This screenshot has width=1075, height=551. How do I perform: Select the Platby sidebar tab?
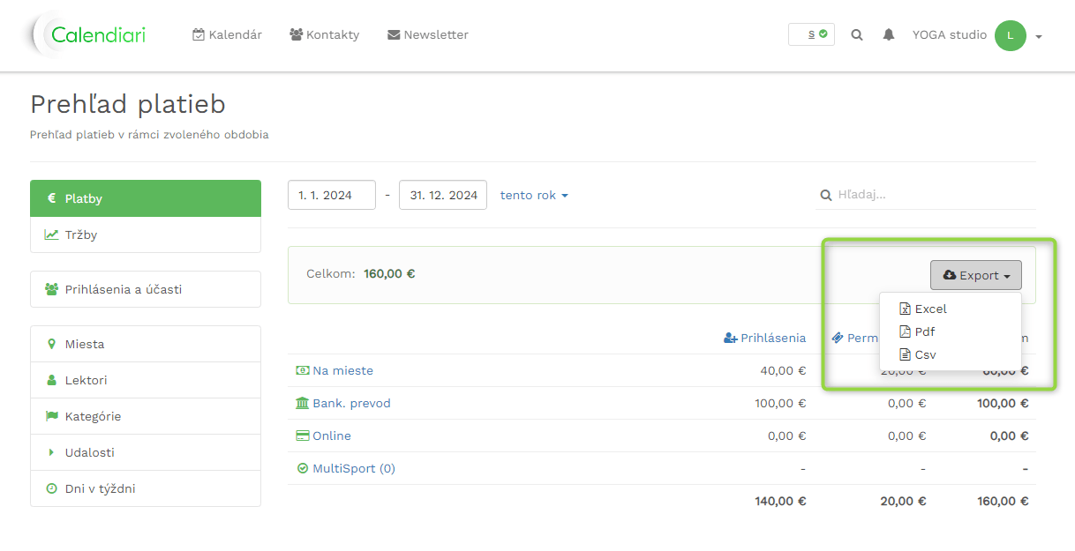pos(146,198)
